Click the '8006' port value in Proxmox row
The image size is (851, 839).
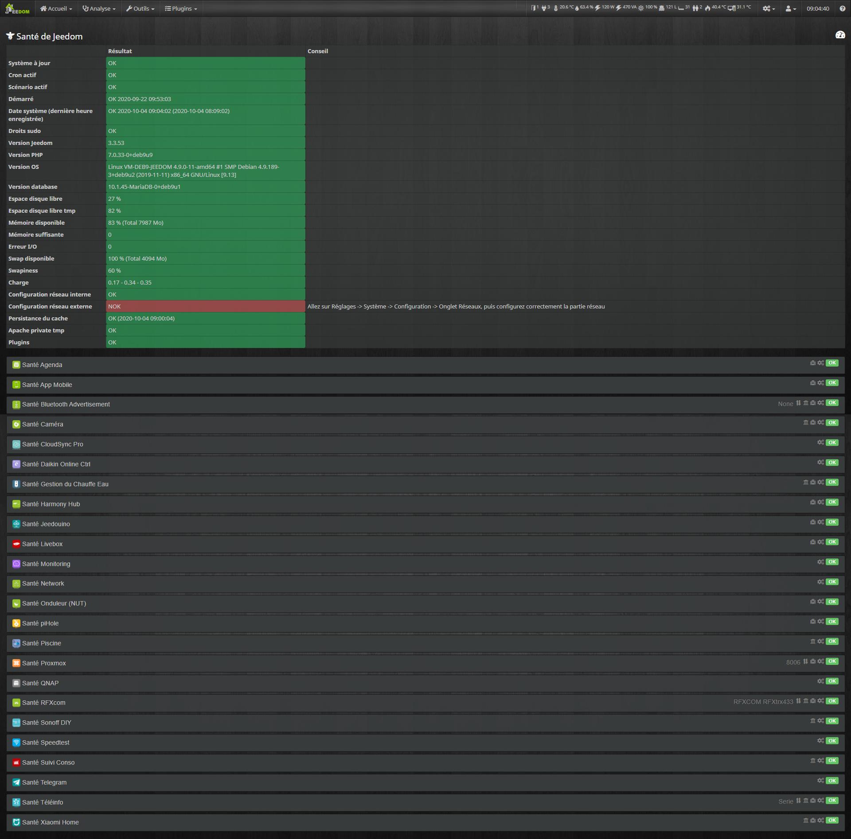click(x=793, y=662)
